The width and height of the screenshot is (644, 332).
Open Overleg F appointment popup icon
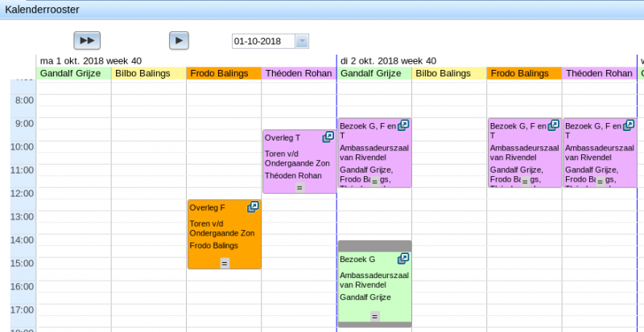(253, 207)
